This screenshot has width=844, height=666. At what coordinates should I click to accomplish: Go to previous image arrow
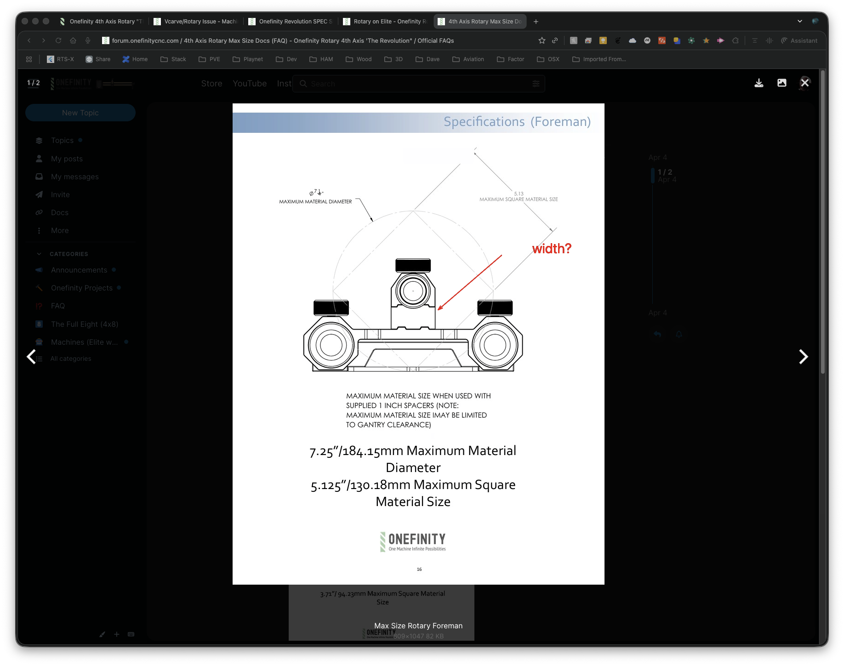click(31, 357)
